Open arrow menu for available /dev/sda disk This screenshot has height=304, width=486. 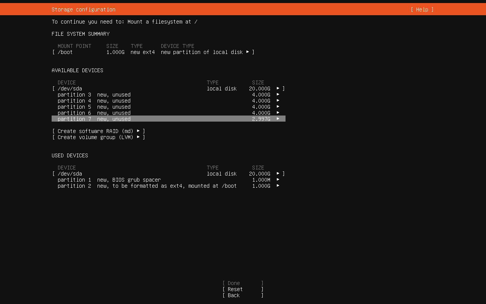278,88
